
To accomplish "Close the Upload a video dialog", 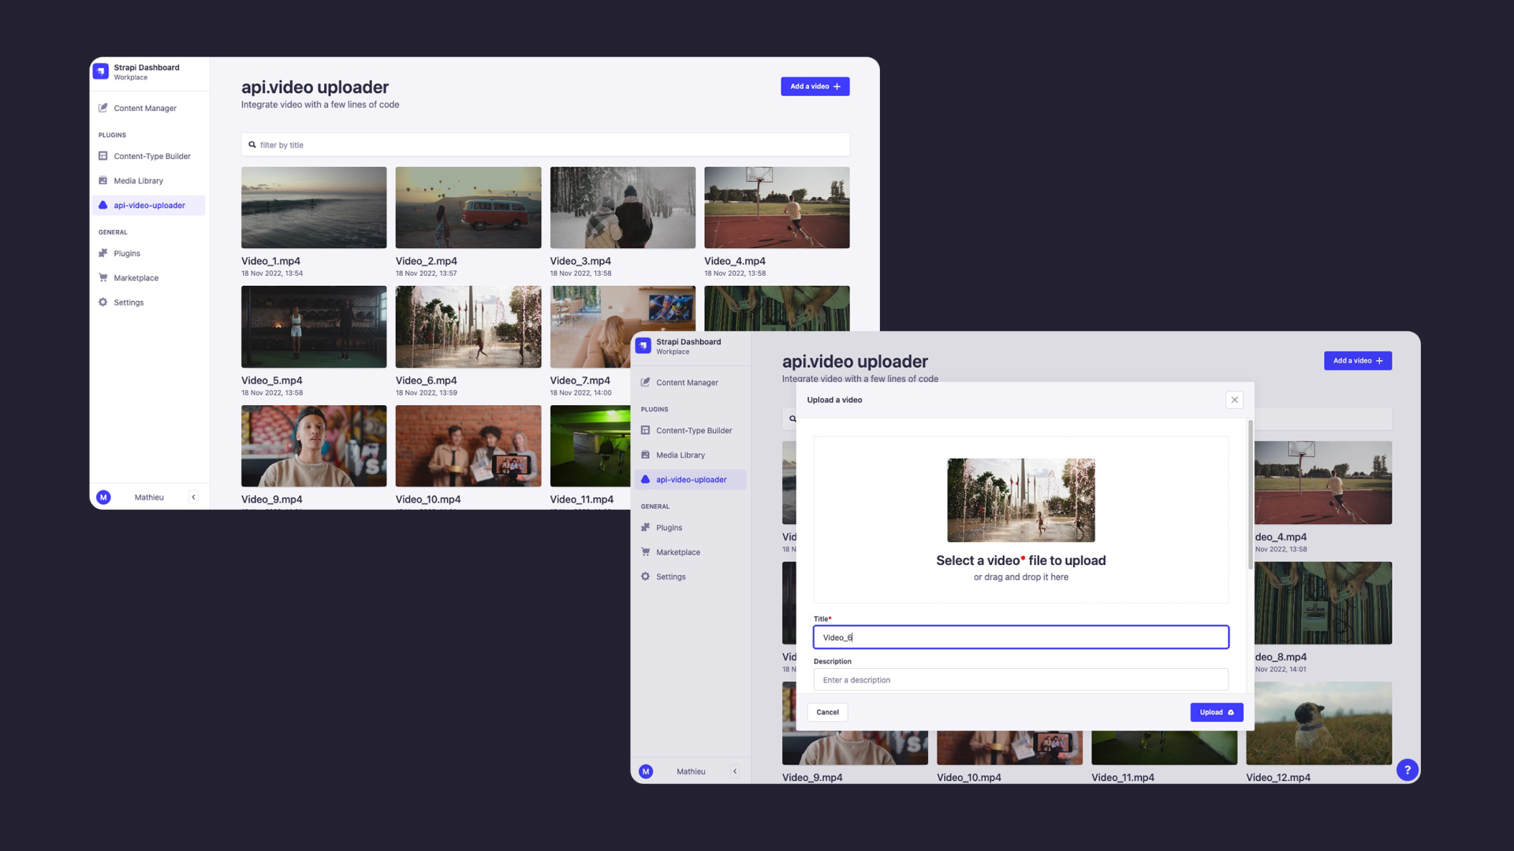I will tap(1234, 400).
